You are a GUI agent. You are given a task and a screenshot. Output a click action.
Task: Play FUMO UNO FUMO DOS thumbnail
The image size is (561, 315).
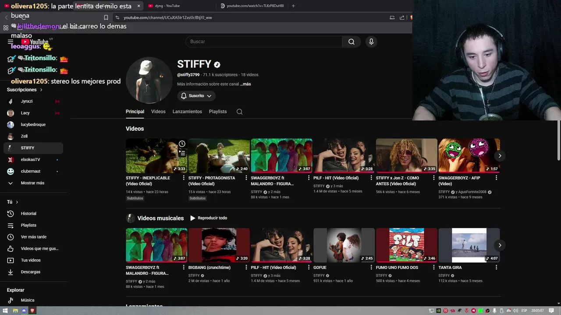pos(407,245)
